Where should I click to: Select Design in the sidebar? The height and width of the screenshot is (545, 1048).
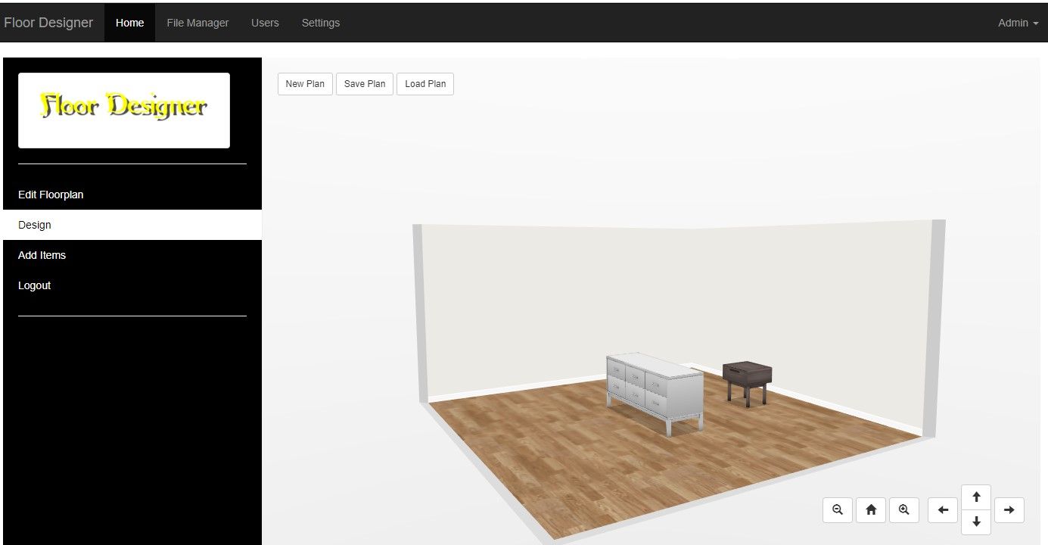132,225
